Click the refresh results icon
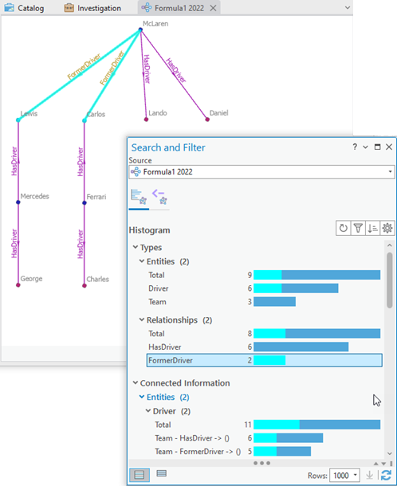The image size is (397, 486). (x=386, y=475)
